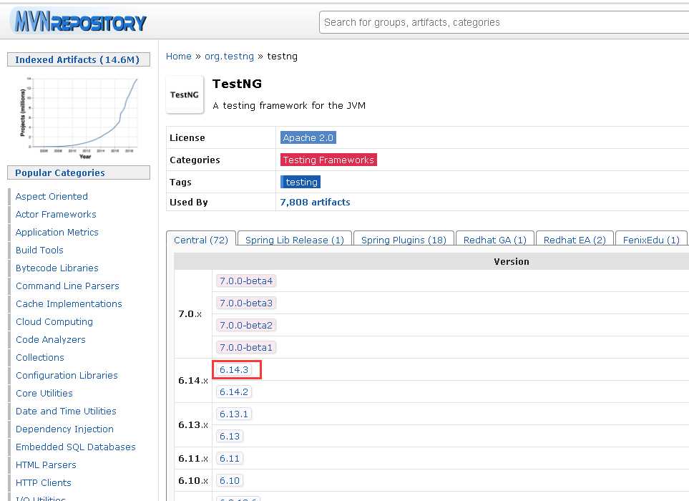Open Core Utilities category
The width and height of the screenshot is (689, 501).
(x=44, y=394)
